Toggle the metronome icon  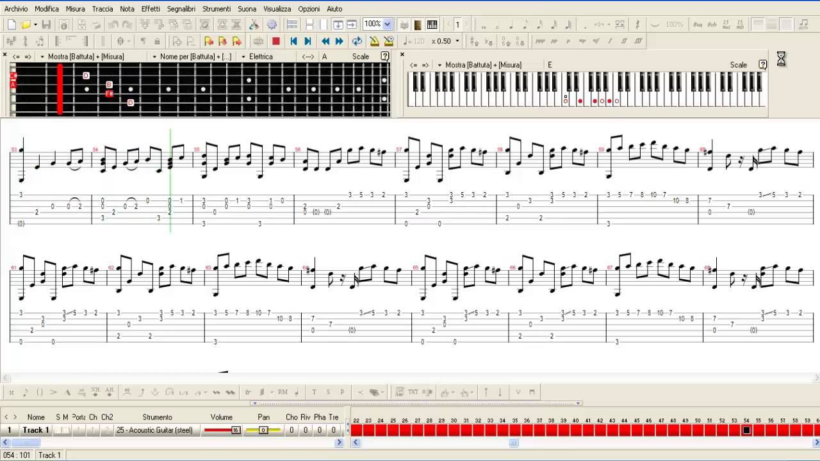374,41
